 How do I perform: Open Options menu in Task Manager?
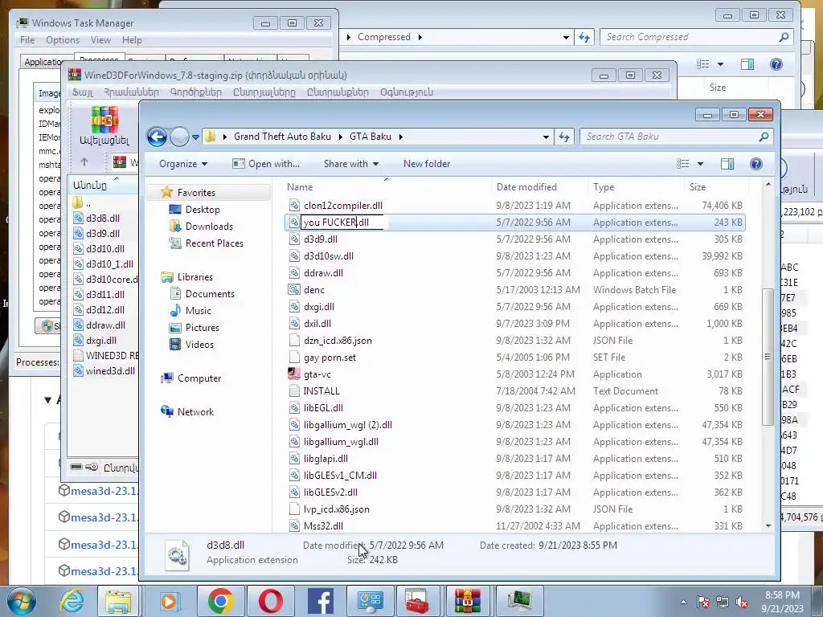pyautogui.click(x=63, y=40)
